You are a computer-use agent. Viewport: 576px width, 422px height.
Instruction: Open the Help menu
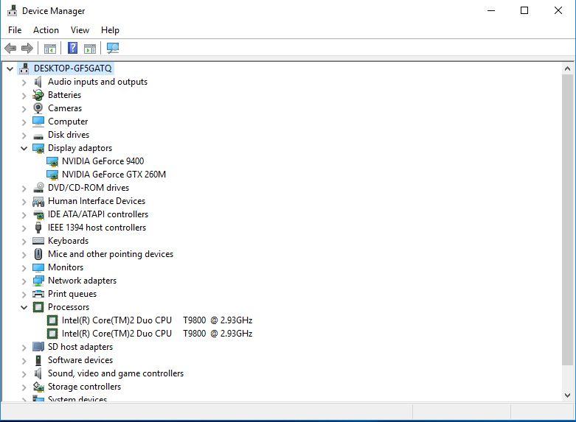tap(110, 30)
